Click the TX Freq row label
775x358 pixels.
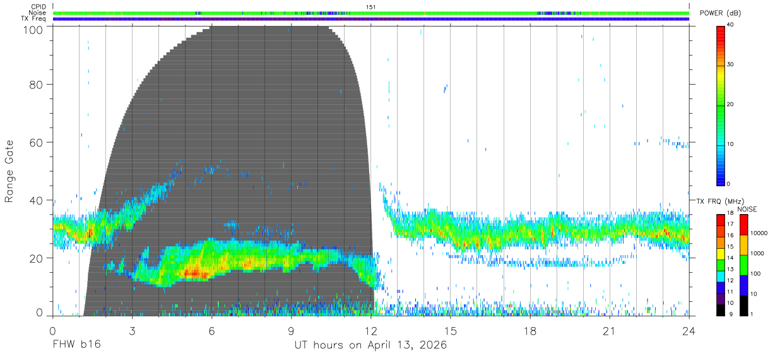click(x=33, y=19)
